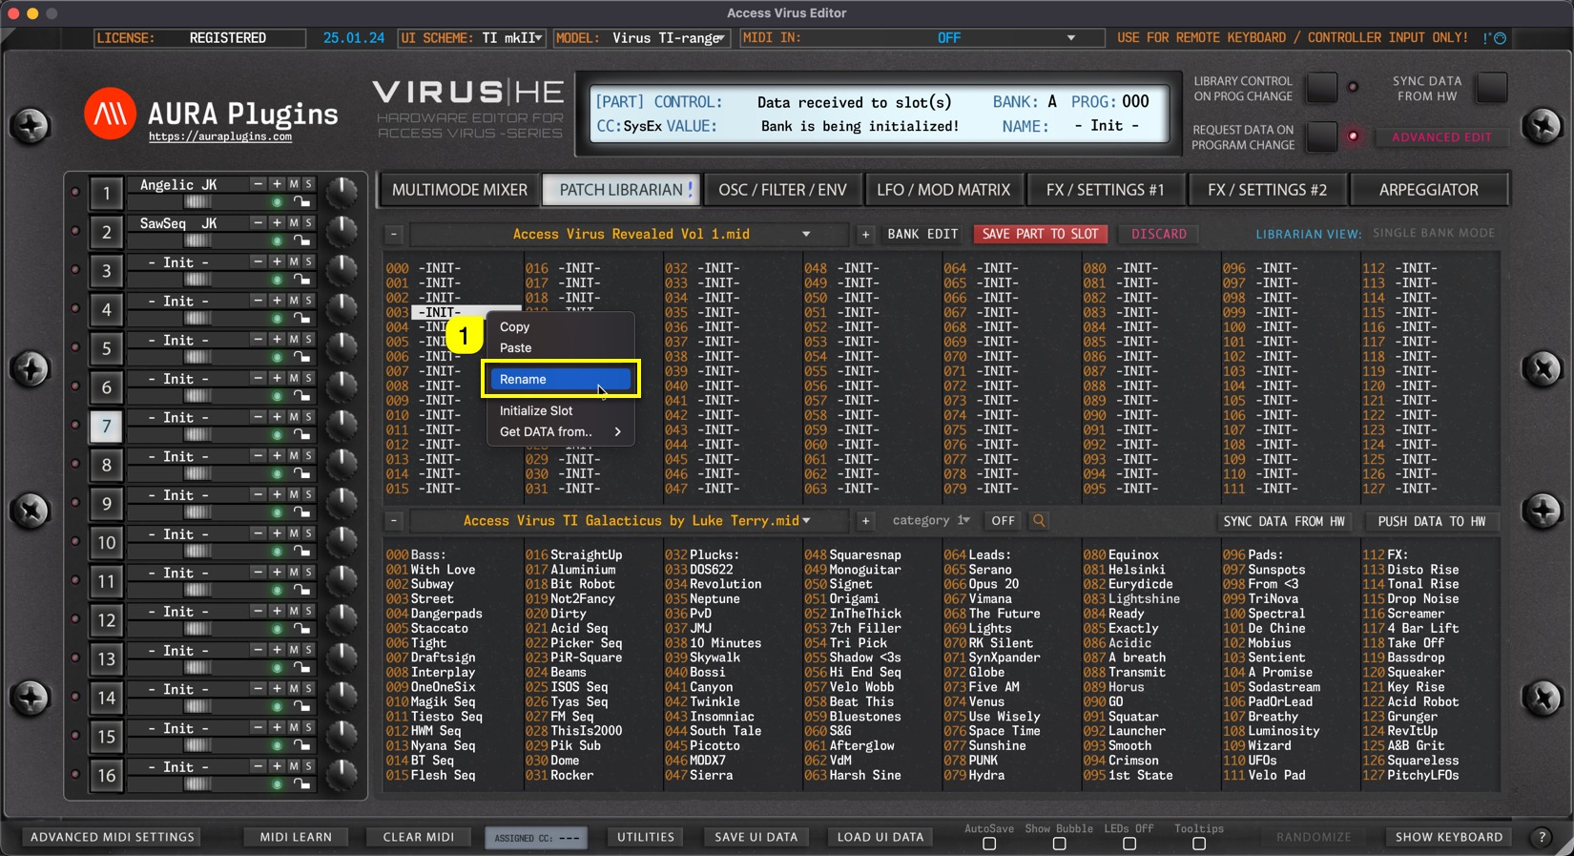The width and height of the screenshot is (1574, 856).
Task: Click the minus icon beside Galacticus bank file
Action: tap(394, 521)
